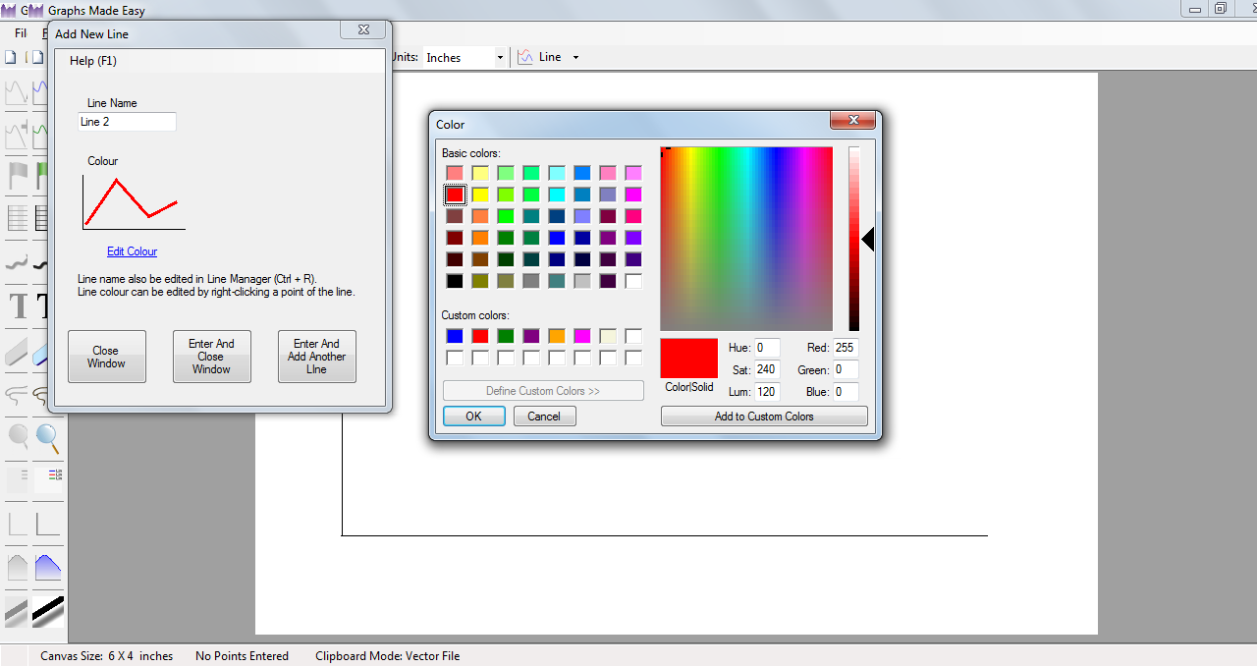Click the Line Name text field
The image size is (1257, 667).
(127, 122)
